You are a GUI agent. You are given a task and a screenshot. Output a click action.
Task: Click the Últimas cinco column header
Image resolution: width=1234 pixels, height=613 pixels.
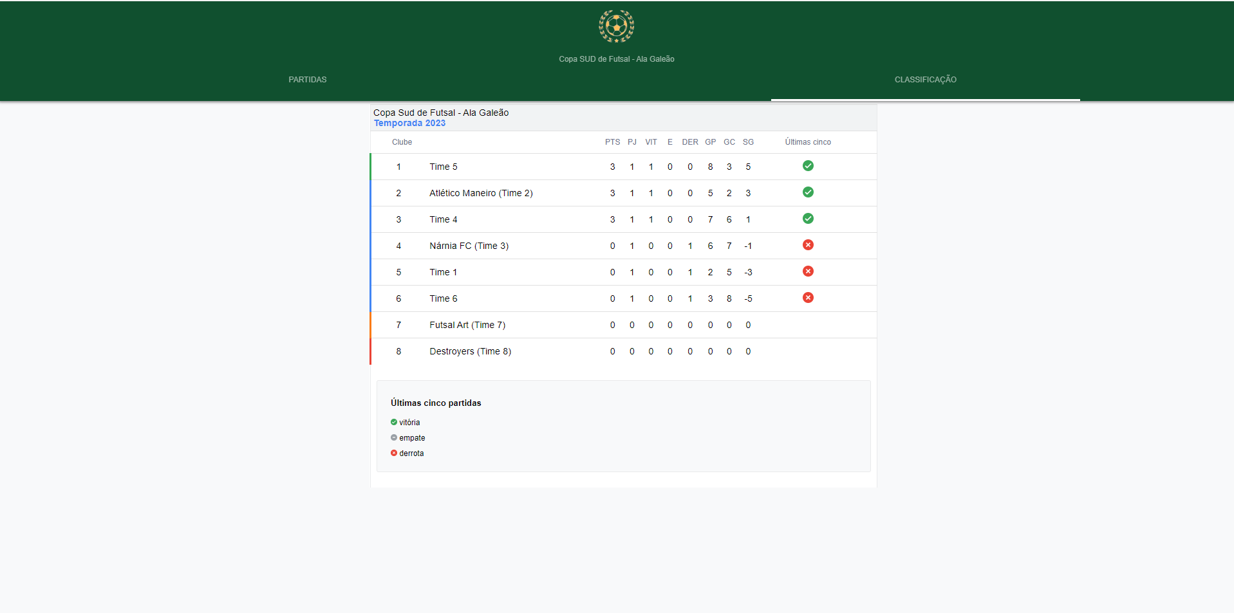tap(807, 142)
